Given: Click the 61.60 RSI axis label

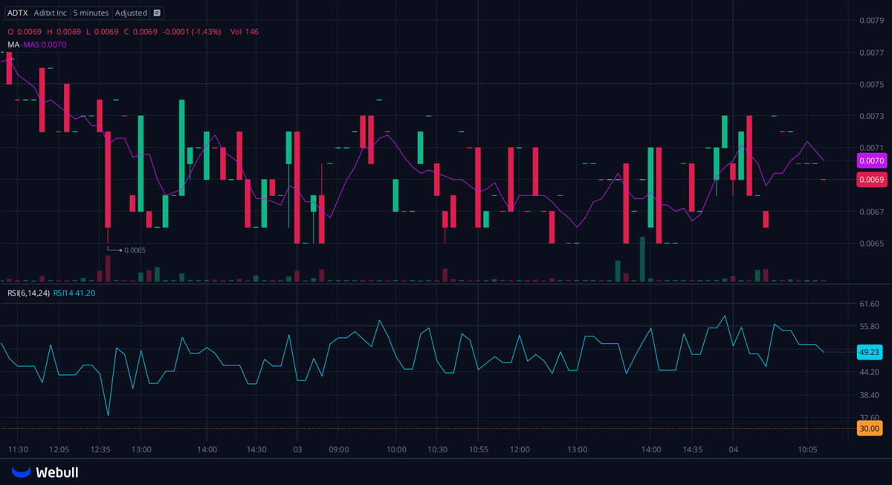Looking at the screenshot, I should pos(869,304).
